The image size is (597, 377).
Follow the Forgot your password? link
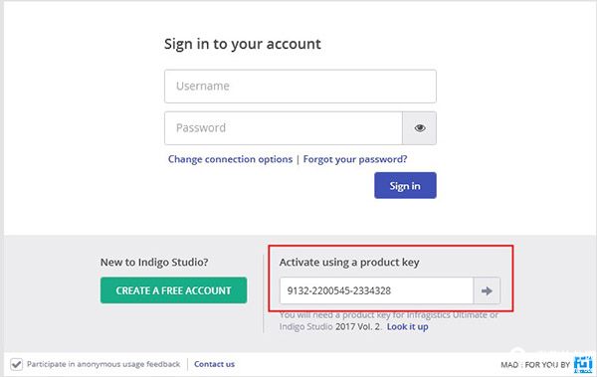point(355,159)
